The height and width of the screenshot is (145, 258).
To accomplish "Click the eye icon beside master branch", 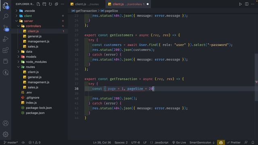I will point(23,143).
